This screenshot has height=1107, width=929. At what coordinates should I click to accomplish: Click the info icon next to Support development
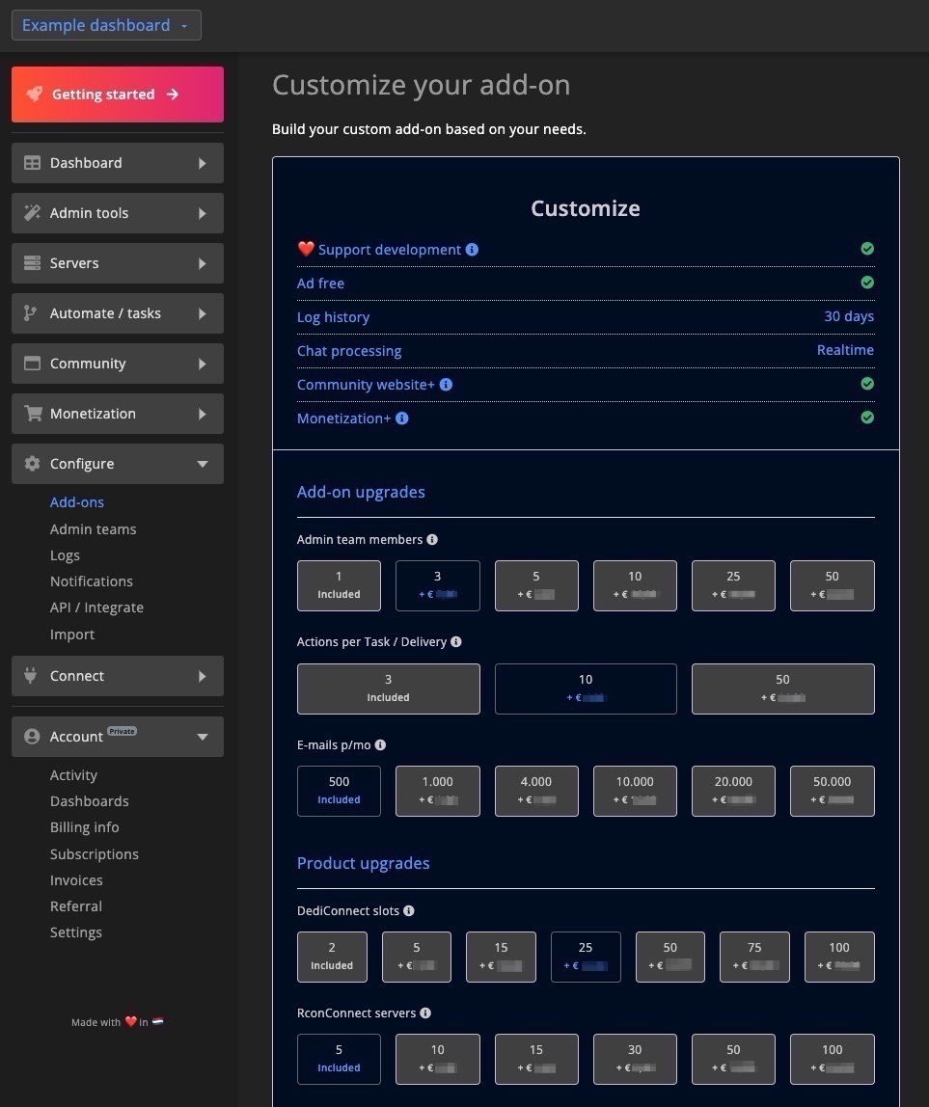click(472, 249)
